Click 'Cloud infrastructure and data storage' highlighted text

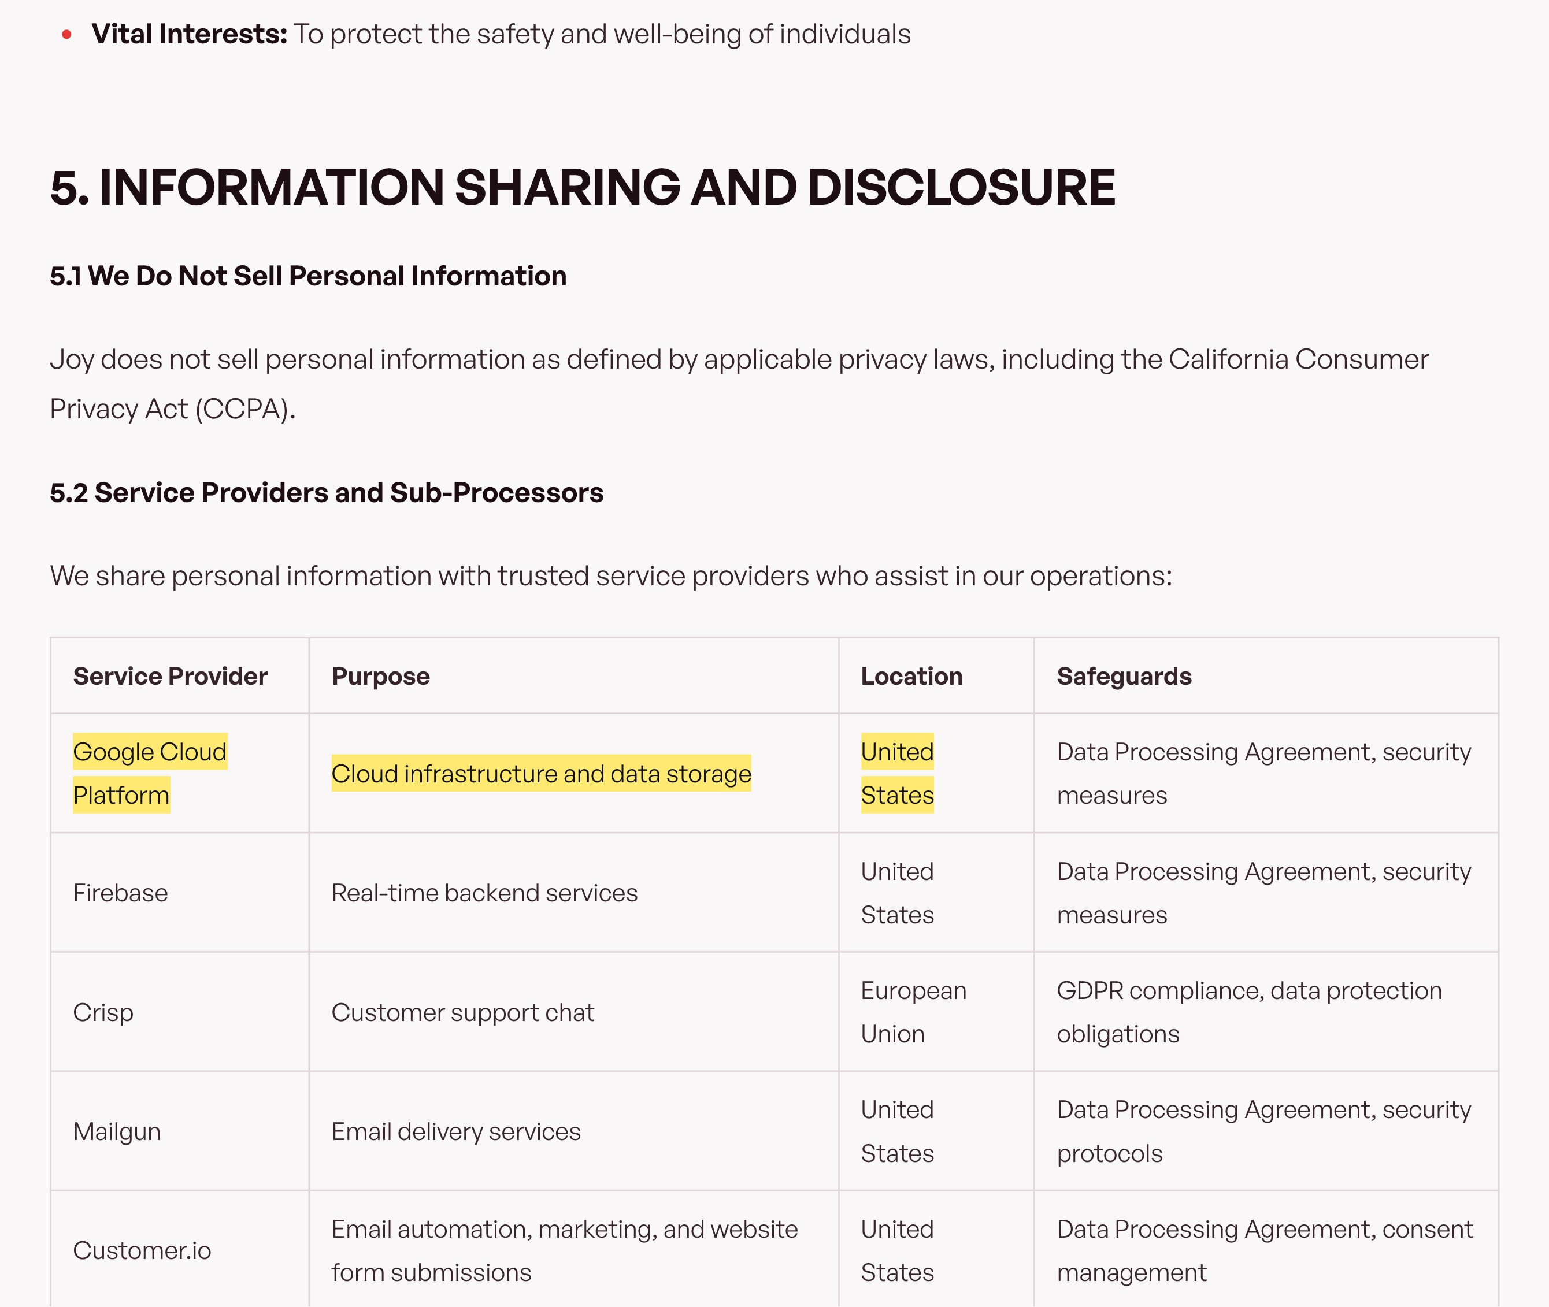(541, 773)
